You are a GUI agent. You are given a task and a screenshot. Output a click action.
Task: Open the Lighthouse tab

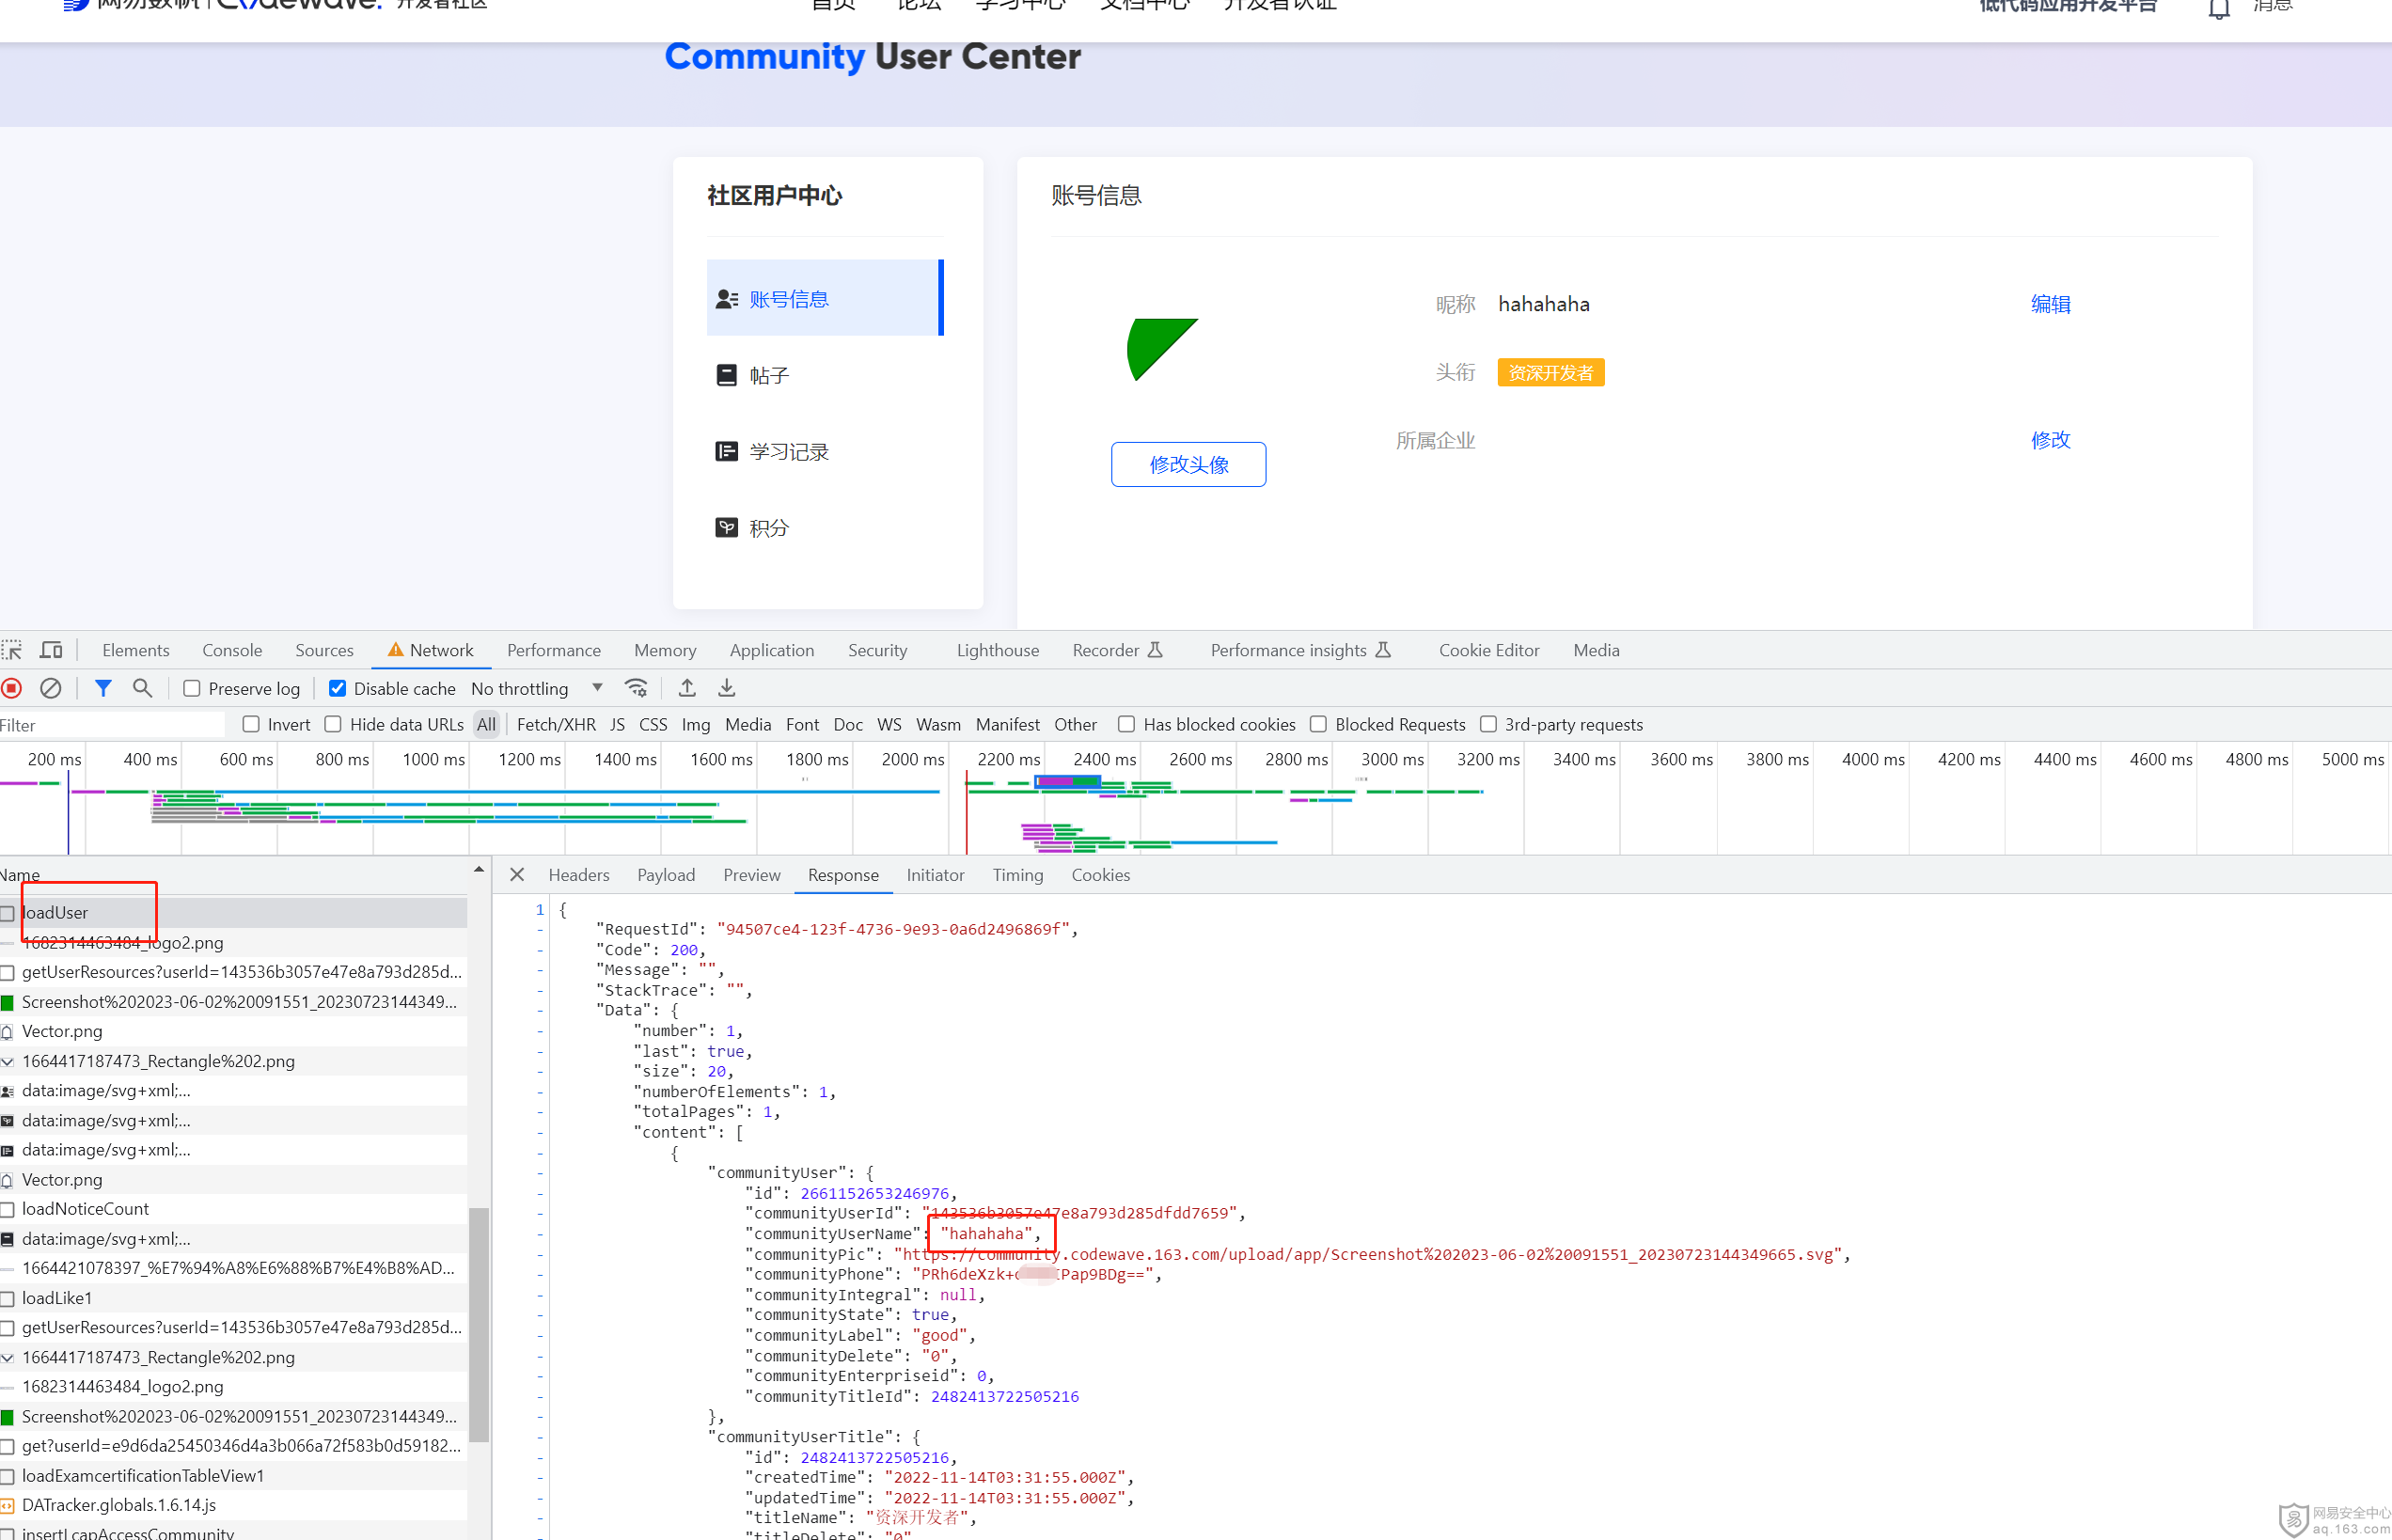coord(998,650)
